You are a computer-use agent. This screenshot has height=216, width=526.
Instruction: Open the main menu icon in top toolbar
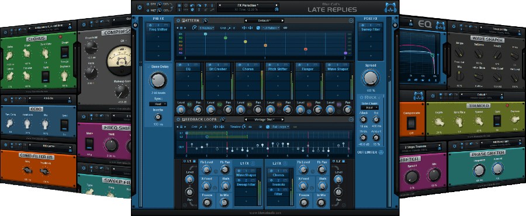pos(179,5)
